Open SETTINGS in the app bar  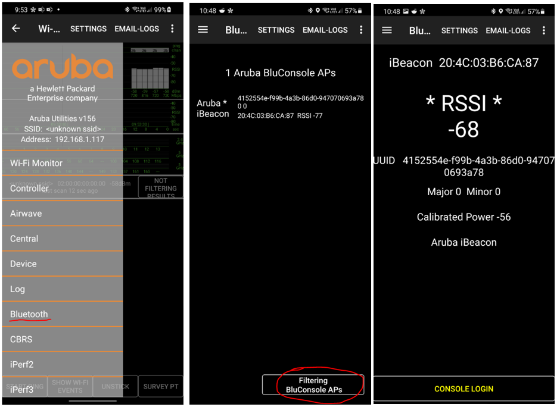[x=88, y=29]
